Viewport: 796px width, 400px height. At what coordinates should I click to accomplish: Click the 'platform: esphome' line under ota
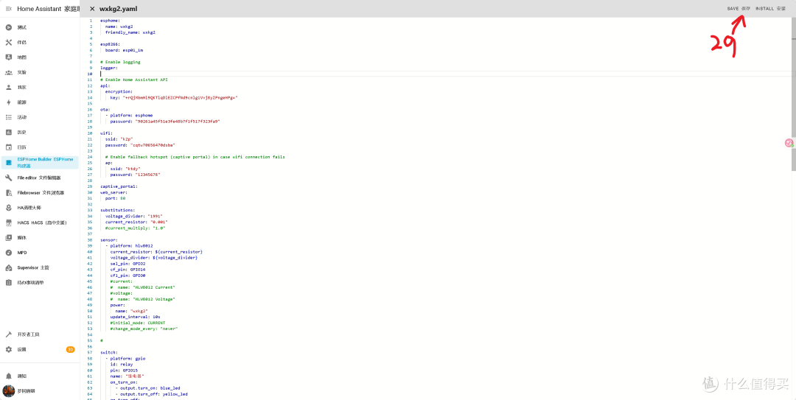coord(129,115)
